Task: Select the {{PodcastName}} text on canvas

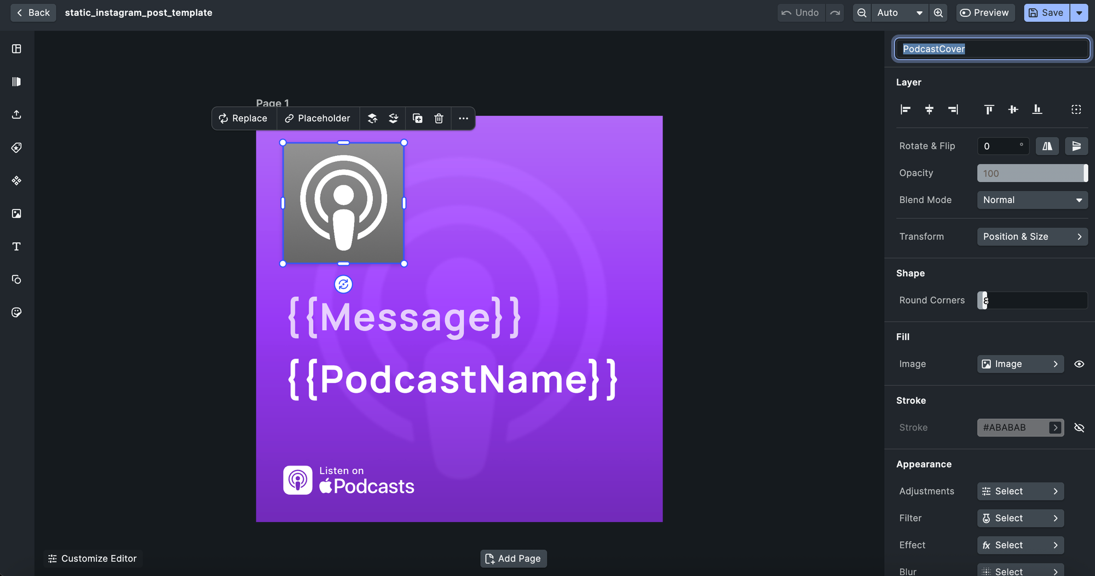Action: coord(453,379)
